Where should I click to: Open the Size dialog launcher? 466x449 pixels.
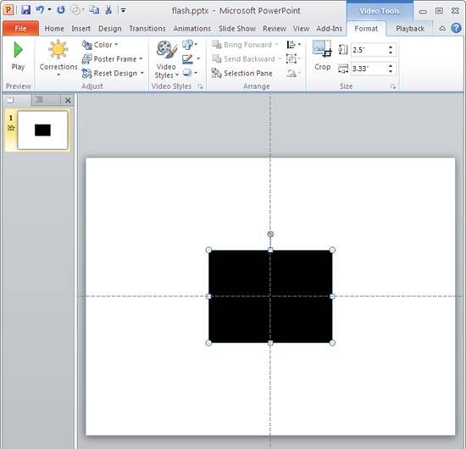pyautogui.click(x=393, y=86)
